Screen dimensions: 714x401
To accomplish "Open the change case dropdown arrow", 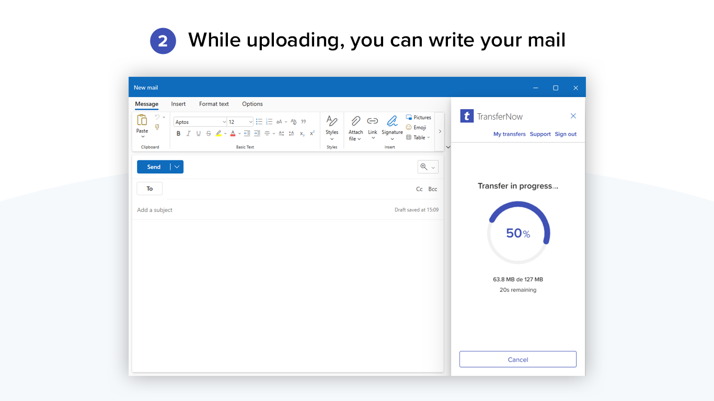I will [x=286, y=122].
